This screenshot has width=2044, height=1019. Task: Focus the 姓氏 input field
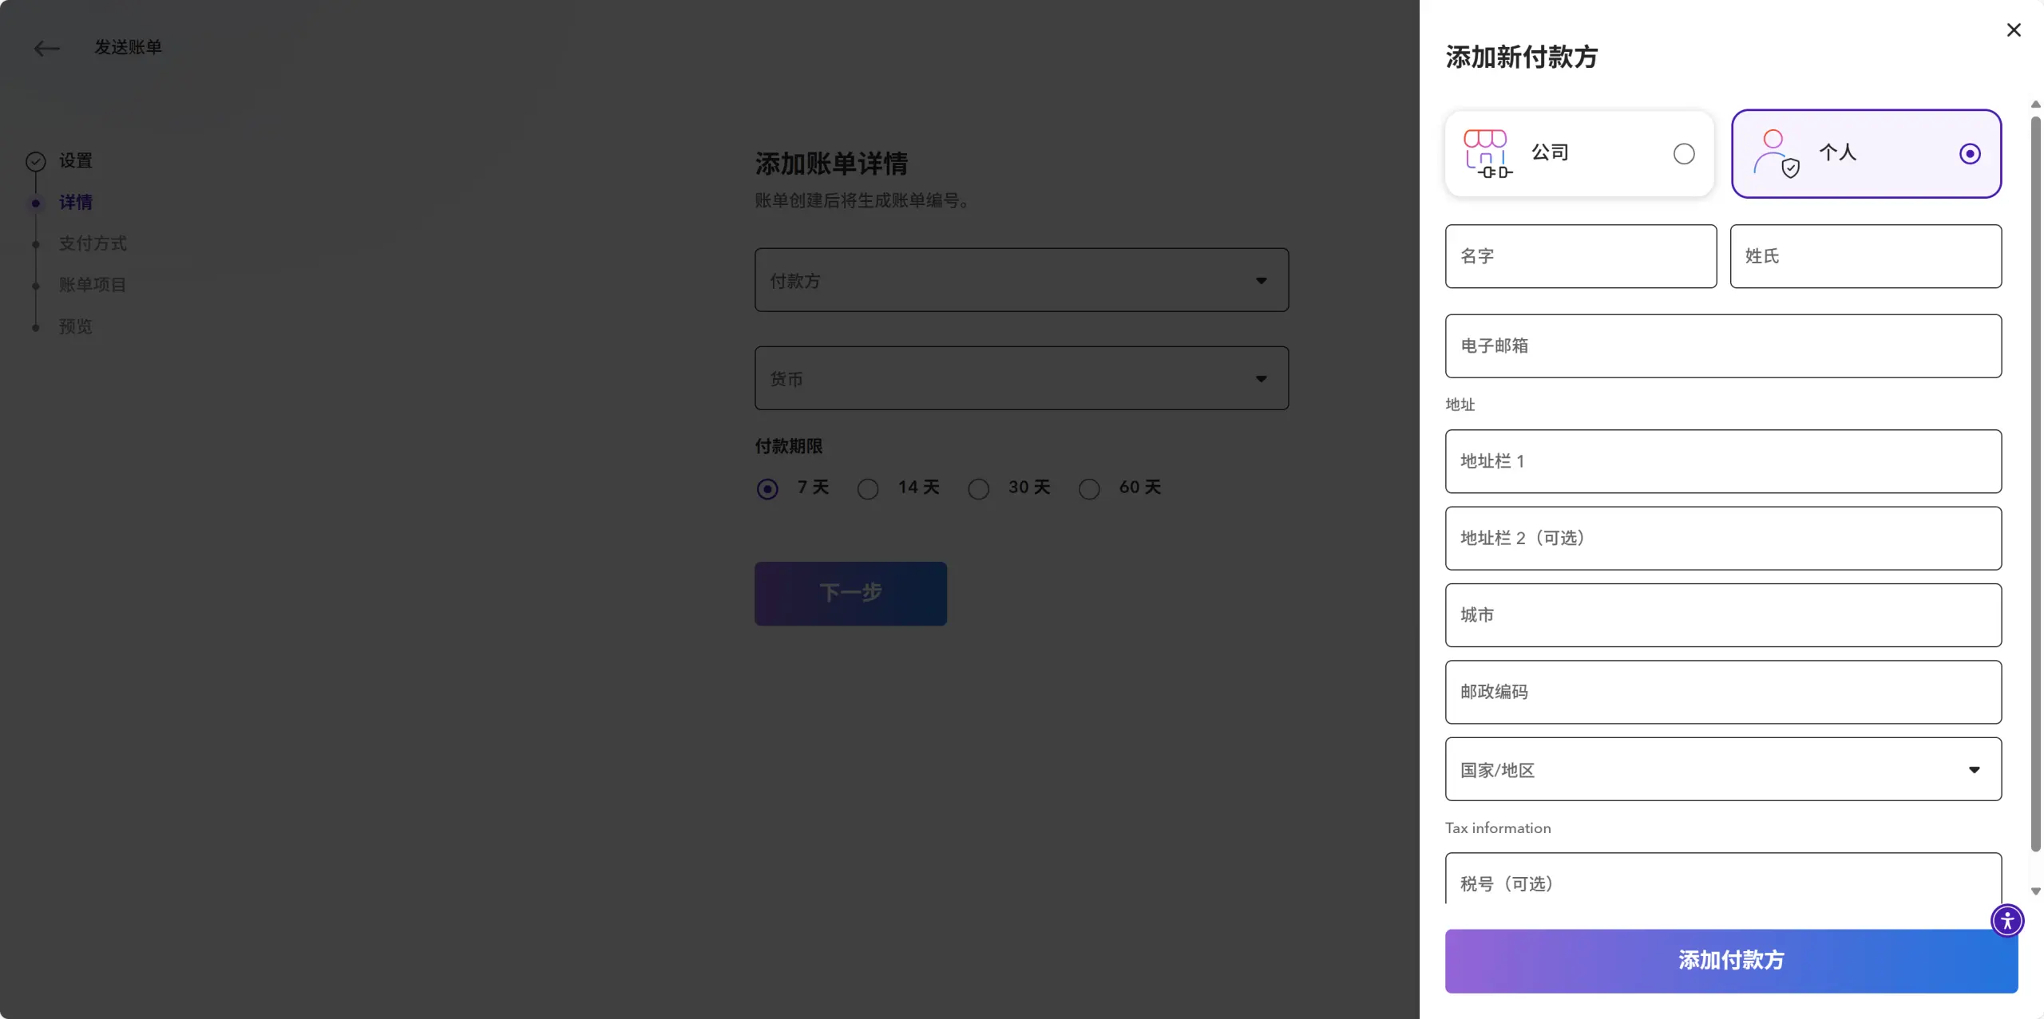[1866, 256]
